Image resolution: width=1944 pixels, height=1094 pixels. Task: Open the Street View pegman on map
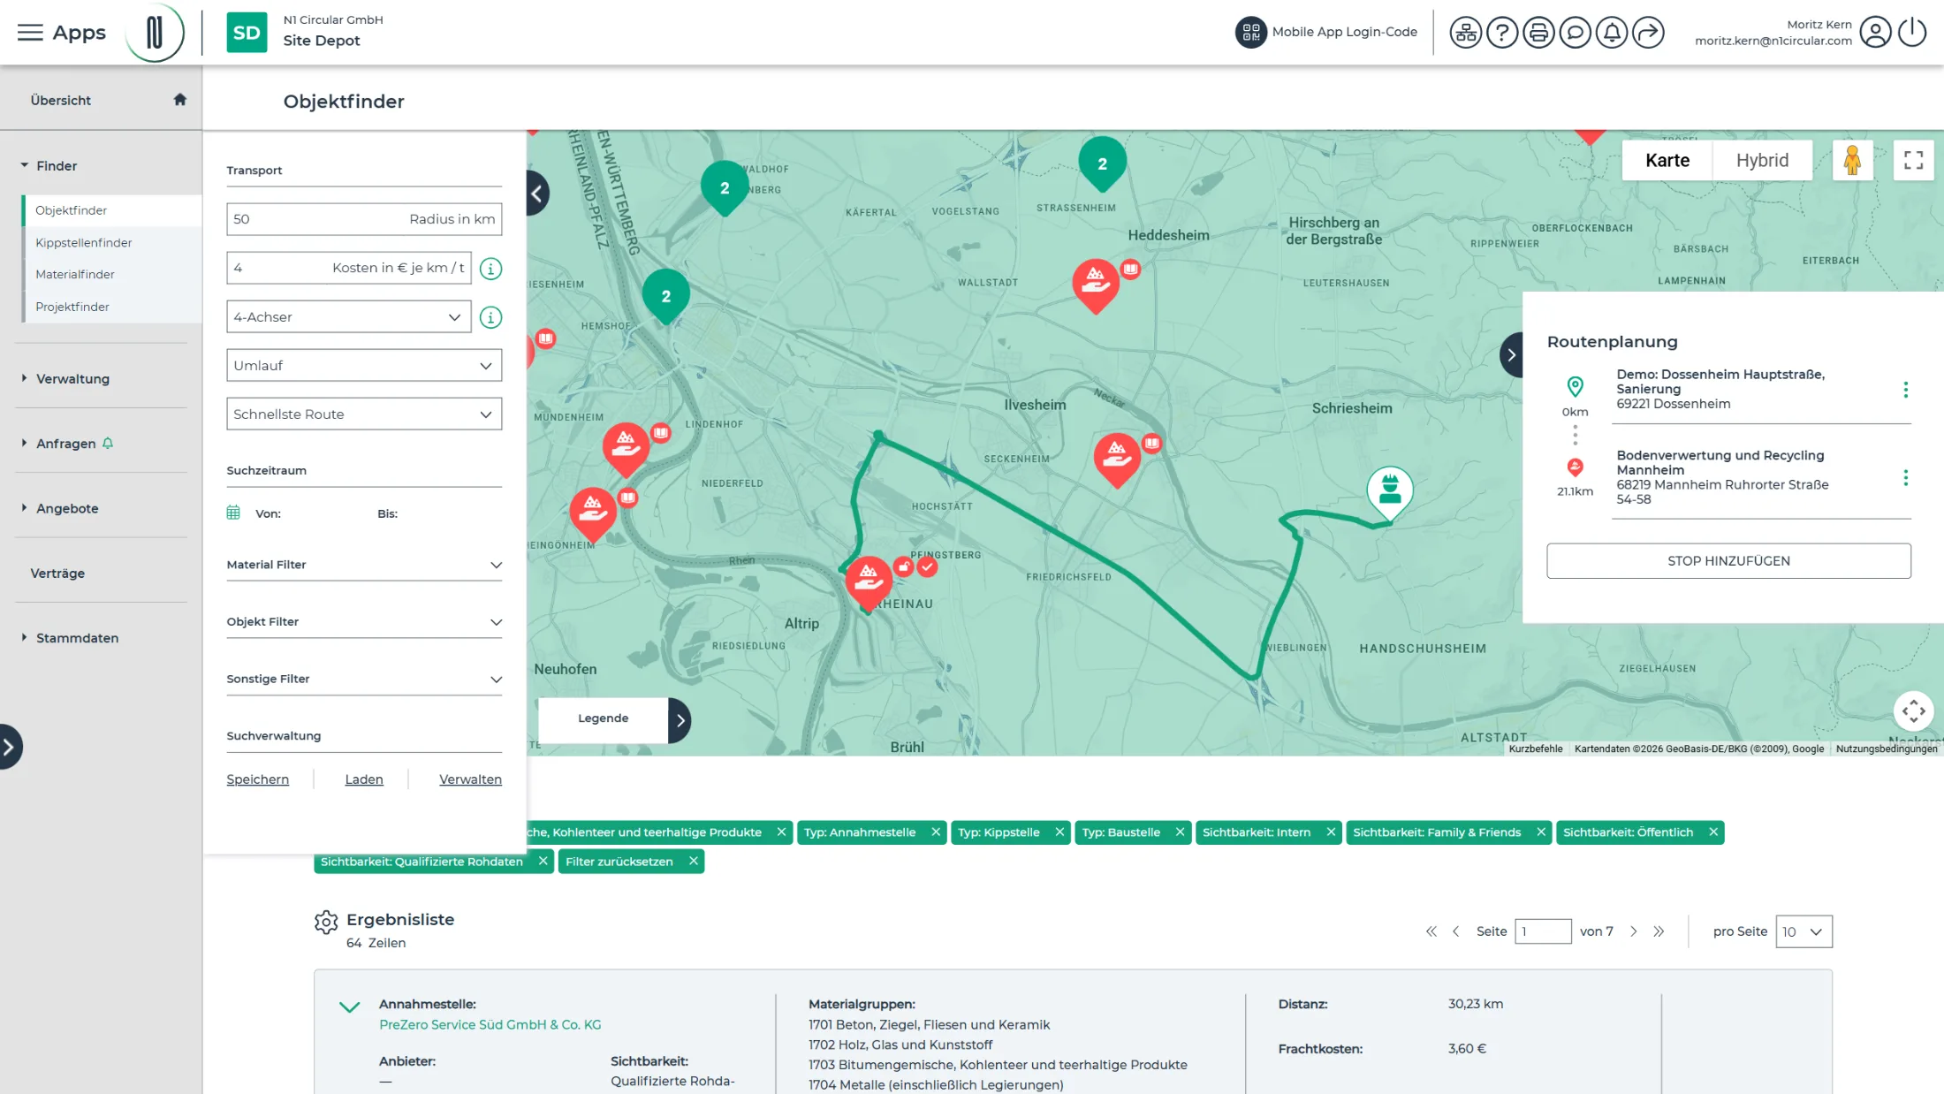pyautogui.click(x=1852, y=161)
